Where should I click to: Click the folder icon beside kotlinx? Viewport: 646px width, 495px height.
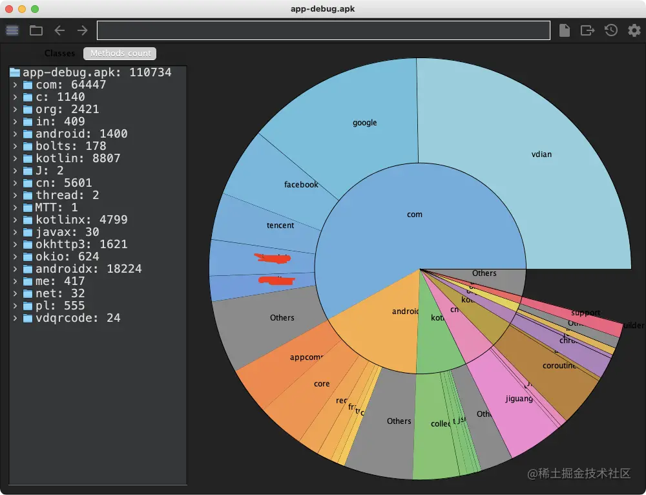pyautogui.click(x=28, y=220)
